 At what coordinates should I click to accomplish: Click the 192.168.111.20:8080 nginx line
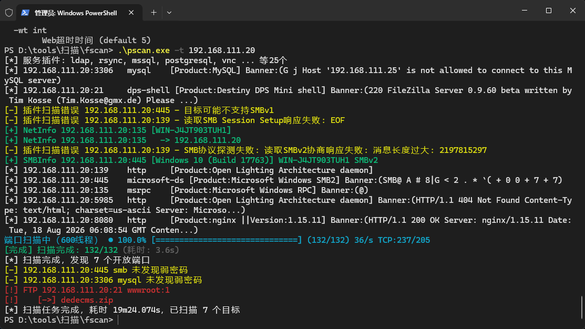[288, 225]
